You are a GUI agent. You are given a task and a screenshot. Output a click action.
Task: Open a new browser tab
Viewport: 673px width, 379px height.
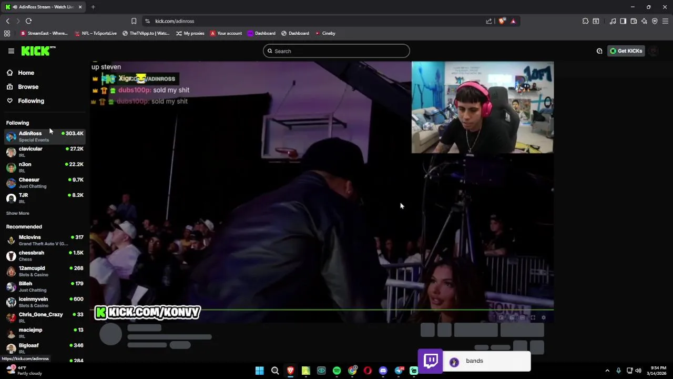pyautogui.click(x=93, y=7)
